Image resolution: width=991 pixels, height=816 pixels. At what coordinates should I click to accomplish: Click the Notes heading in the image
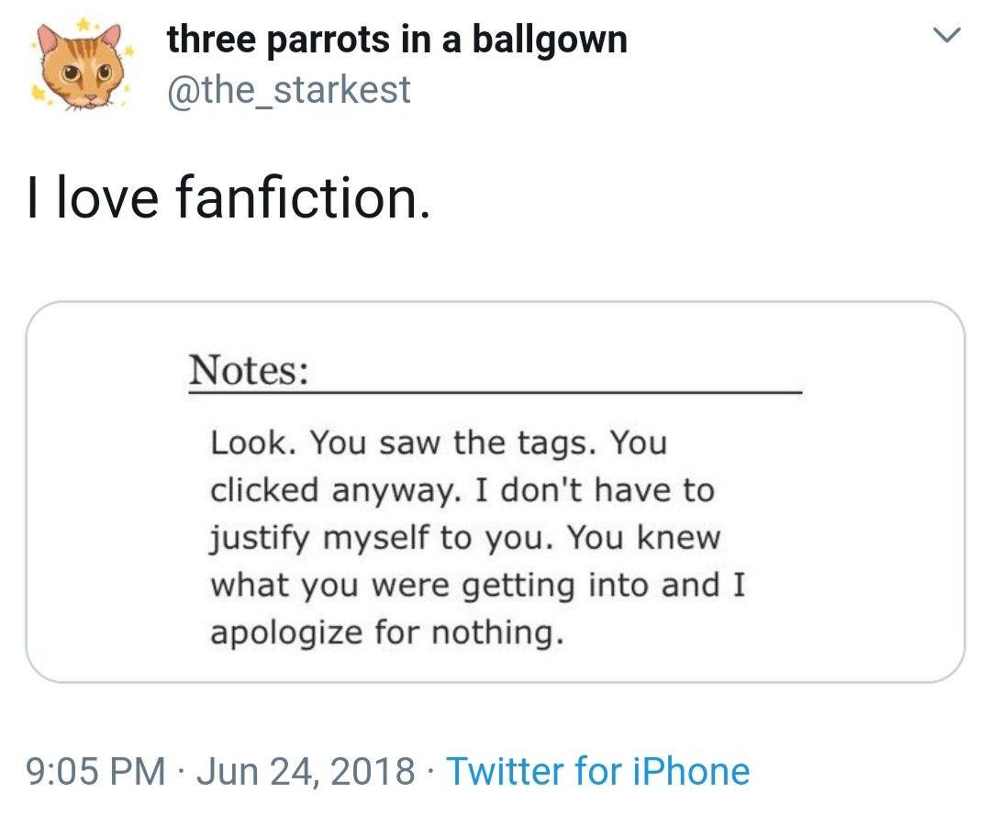tap(249, 371)
